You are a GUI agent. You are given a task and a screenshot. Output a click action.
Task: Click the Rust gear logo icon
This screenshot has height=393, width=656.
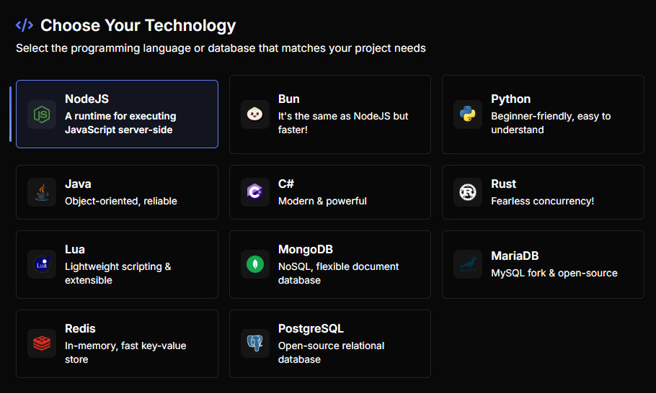[x=468, y=192]
